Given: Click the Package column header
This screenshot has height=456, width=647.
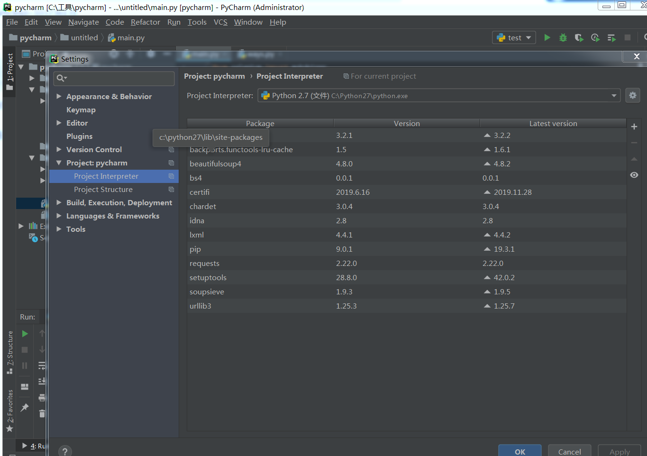Looking at the screenshot, I should coord(260,123).
